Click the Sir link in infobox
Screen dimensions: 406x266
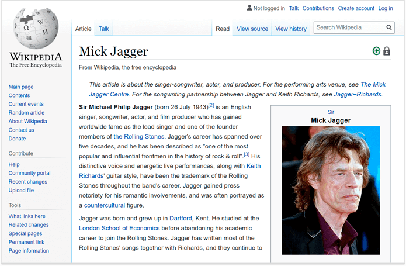click(331, 112)
